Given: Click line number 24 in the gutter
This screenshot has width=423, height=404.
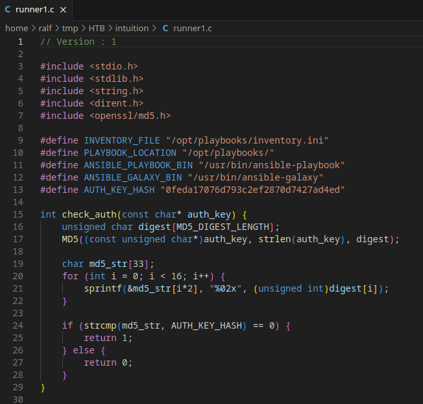Looking at the screenshot, I should coord(18,325).
